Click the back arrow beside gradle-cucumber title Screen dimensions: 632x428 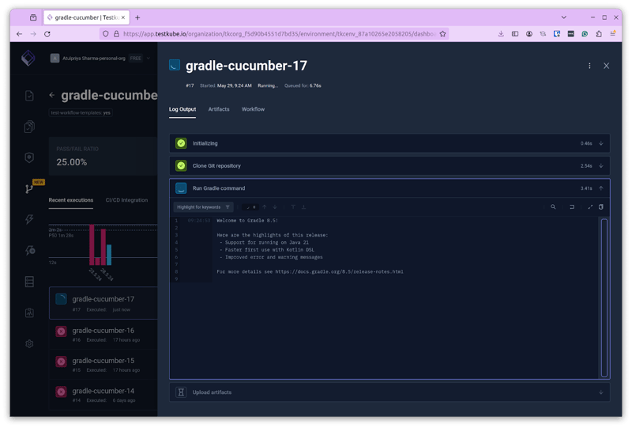click(52, 96)
